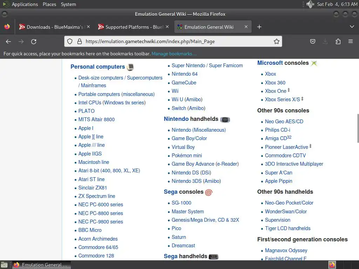Close the Downloads - BlueMaxima's tab

coord(88,27)
